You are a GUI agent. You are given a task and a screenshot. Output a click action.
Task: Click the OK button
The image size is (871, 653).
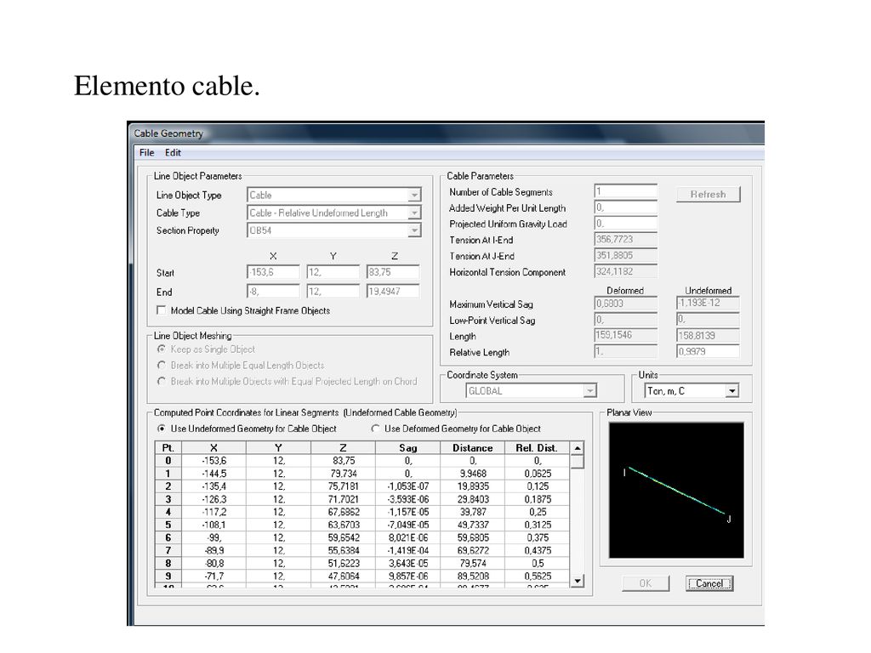pyautogui.click(x=646, y=583)
